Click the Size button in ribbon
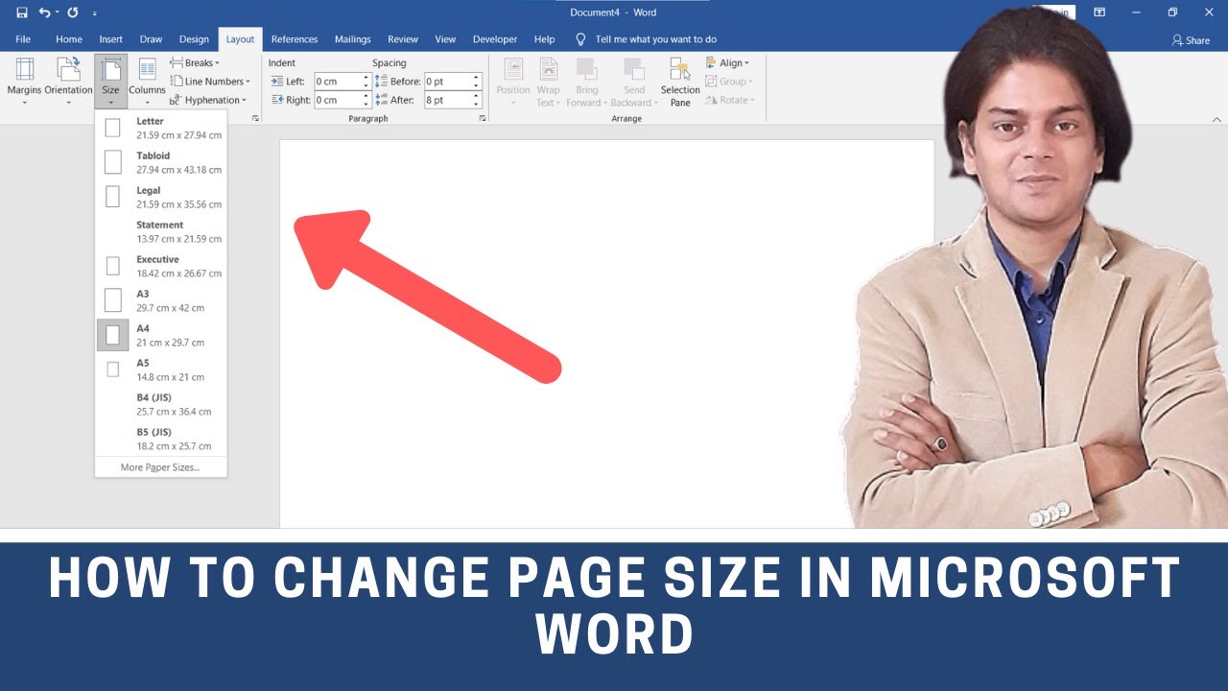 (111, 82)
